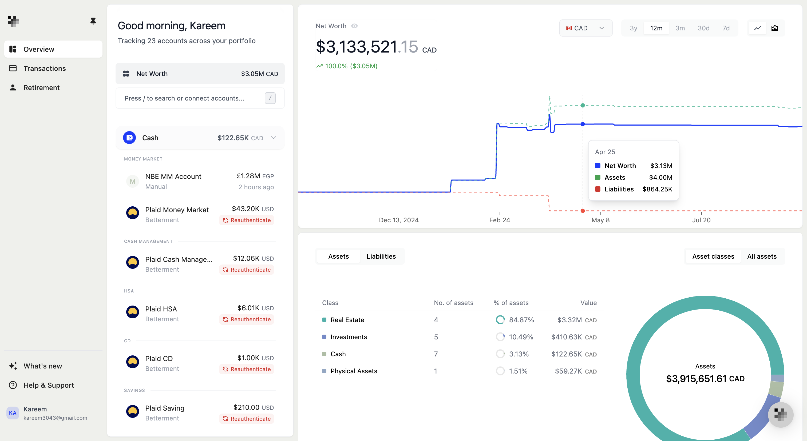Expand the Cash accounts section chevron

click(273, 138)
